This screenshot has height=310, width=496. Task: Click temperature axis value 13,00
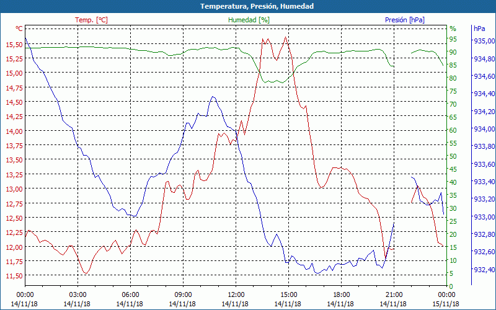coord(14,189)
